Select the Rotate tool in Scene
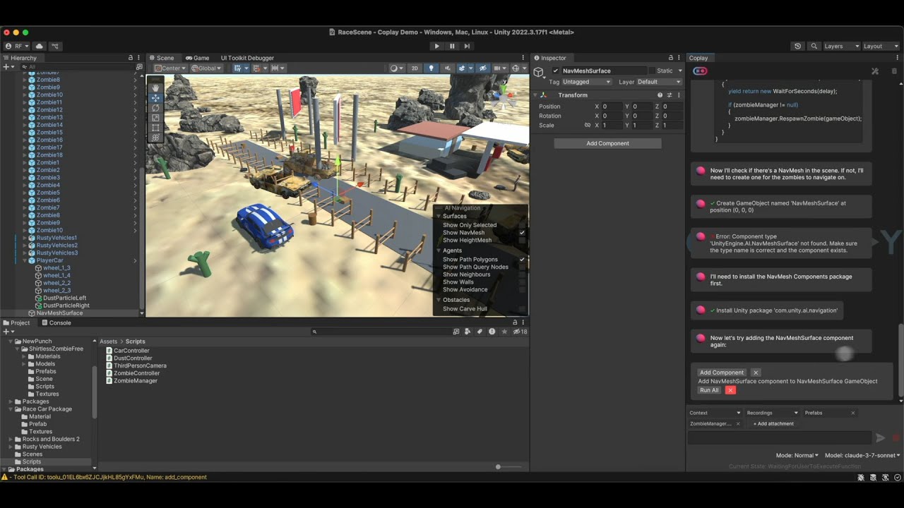This screenshot has width=904, height=508. (155, 108)
